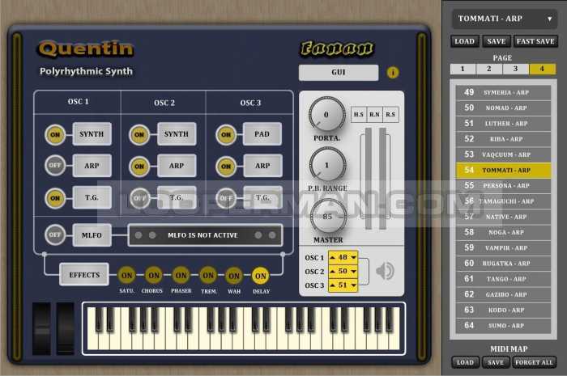Switch to preset page 3

(x=515, y=69)
